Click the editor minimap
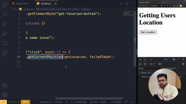 [x=128, y=13]
